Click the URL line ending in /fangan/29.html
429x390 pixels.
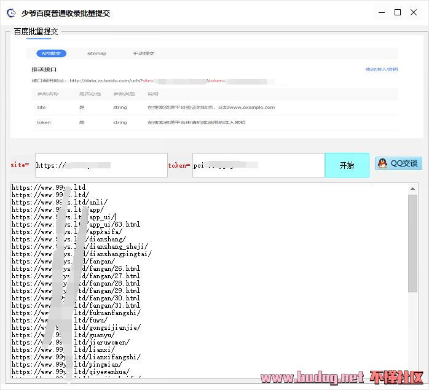76,291
